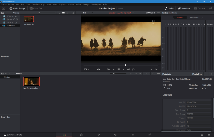This screenshot has width=214, height=137.
Task: Click the metadata sort icon
Action: (211, 74)
